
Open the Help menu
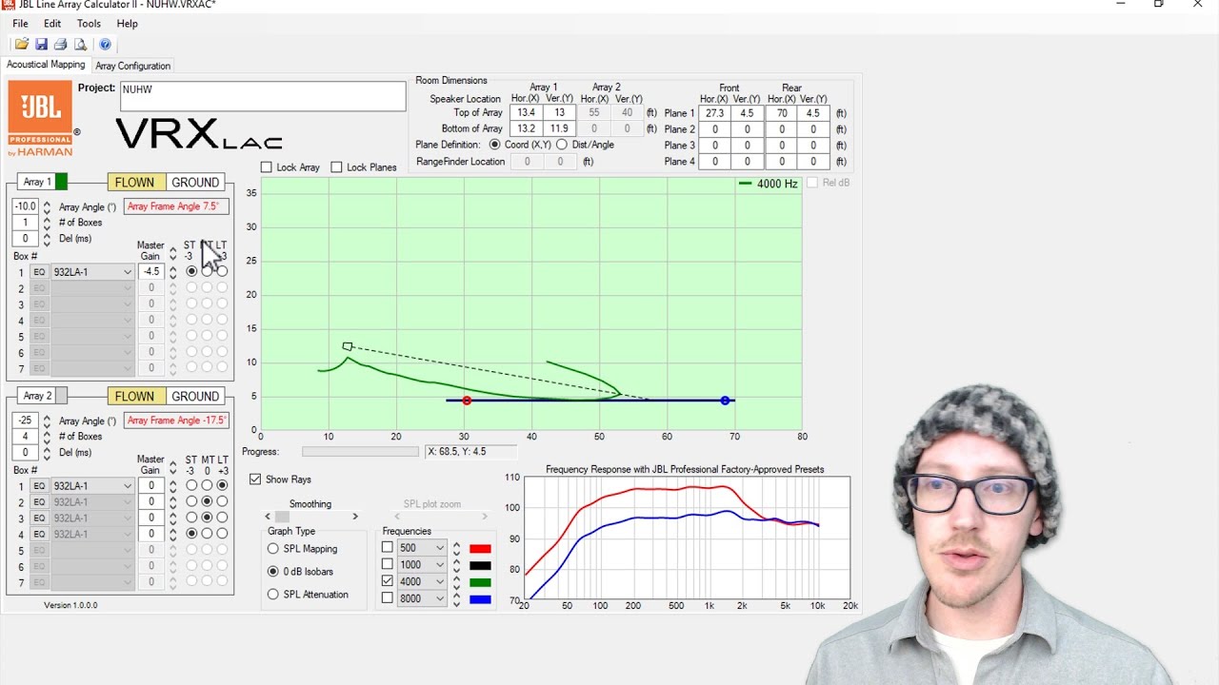(127, 23)
